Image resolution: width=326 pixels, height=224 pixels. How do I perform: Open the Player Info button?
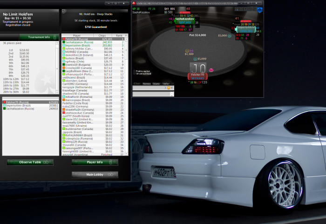(x=95, y=162)
